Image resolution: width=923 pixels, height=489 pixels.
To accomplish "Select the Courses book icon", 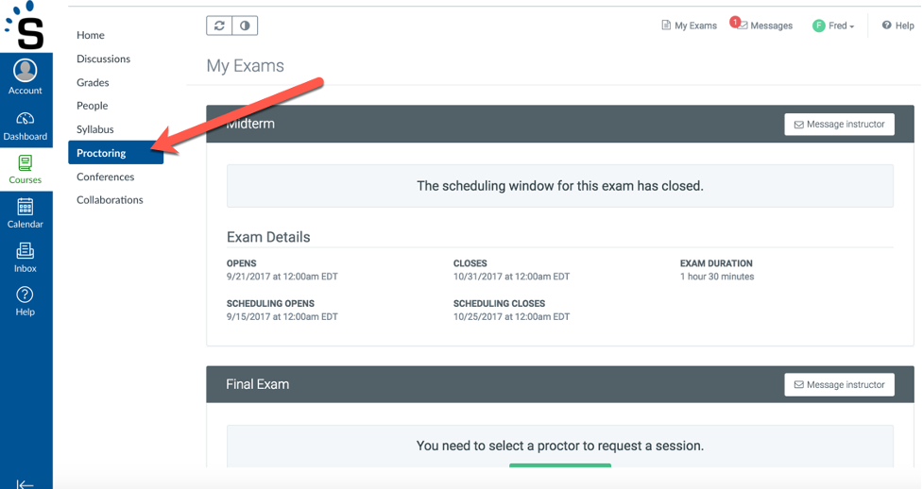I will click(x=26, y=162).
